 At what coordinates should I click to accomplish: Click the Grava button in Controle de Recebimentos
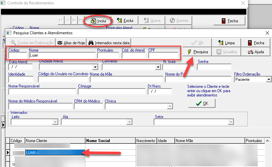point(152,21)
